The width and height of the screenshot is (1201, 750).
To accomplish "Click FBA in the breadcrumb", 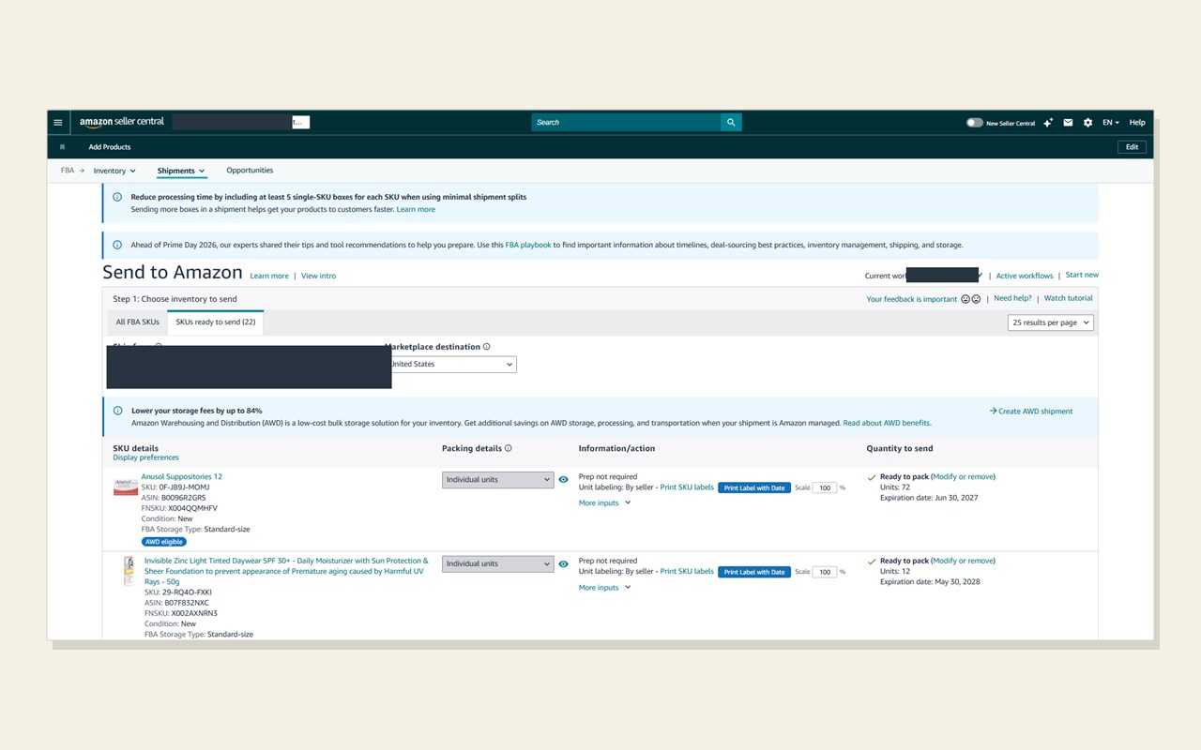I will coord(68,171).
